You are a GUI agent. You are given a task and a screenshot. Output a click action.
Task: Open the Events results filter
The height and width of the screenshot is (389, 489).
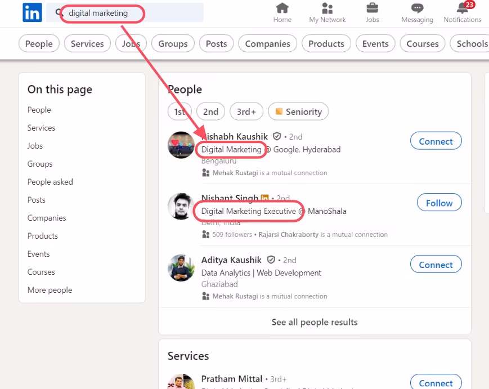(375, 43)
